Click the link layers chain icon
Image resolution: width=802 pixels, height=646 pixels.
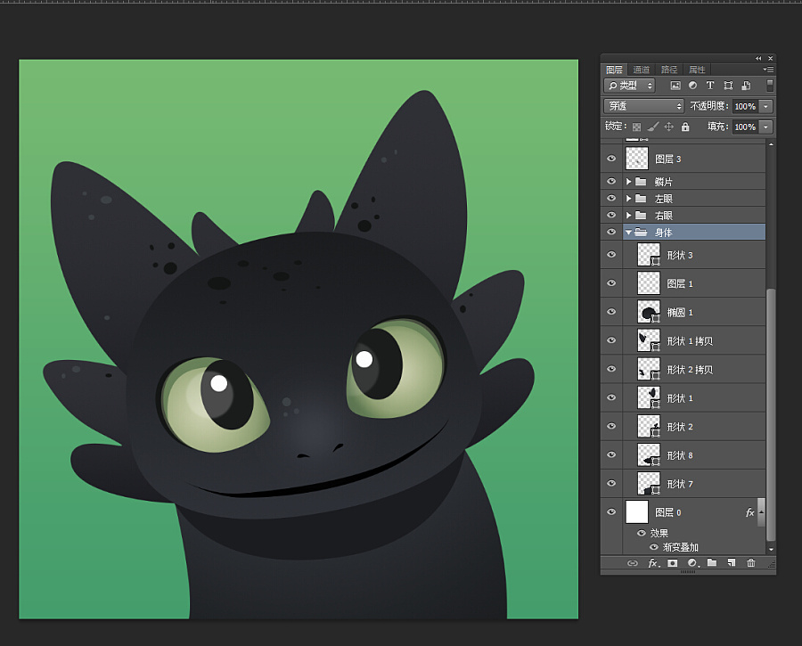click(x=633, y=563)
